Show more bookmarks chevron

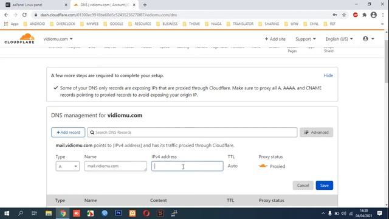pyautogui.click(x=382, y=24)
